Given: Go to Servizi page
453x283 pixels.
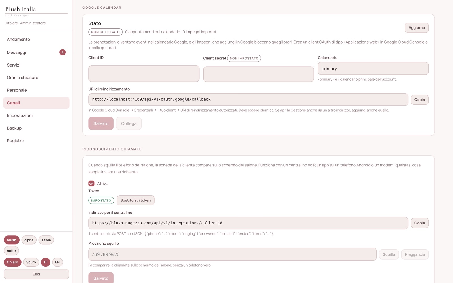Looking at the screenshot, I should click(36, 65).
